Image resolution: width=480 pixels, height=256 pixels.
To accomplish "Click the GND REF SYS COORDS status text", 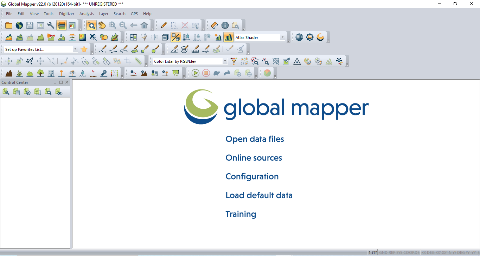I will pyautogui.click(x=399, y=252).
